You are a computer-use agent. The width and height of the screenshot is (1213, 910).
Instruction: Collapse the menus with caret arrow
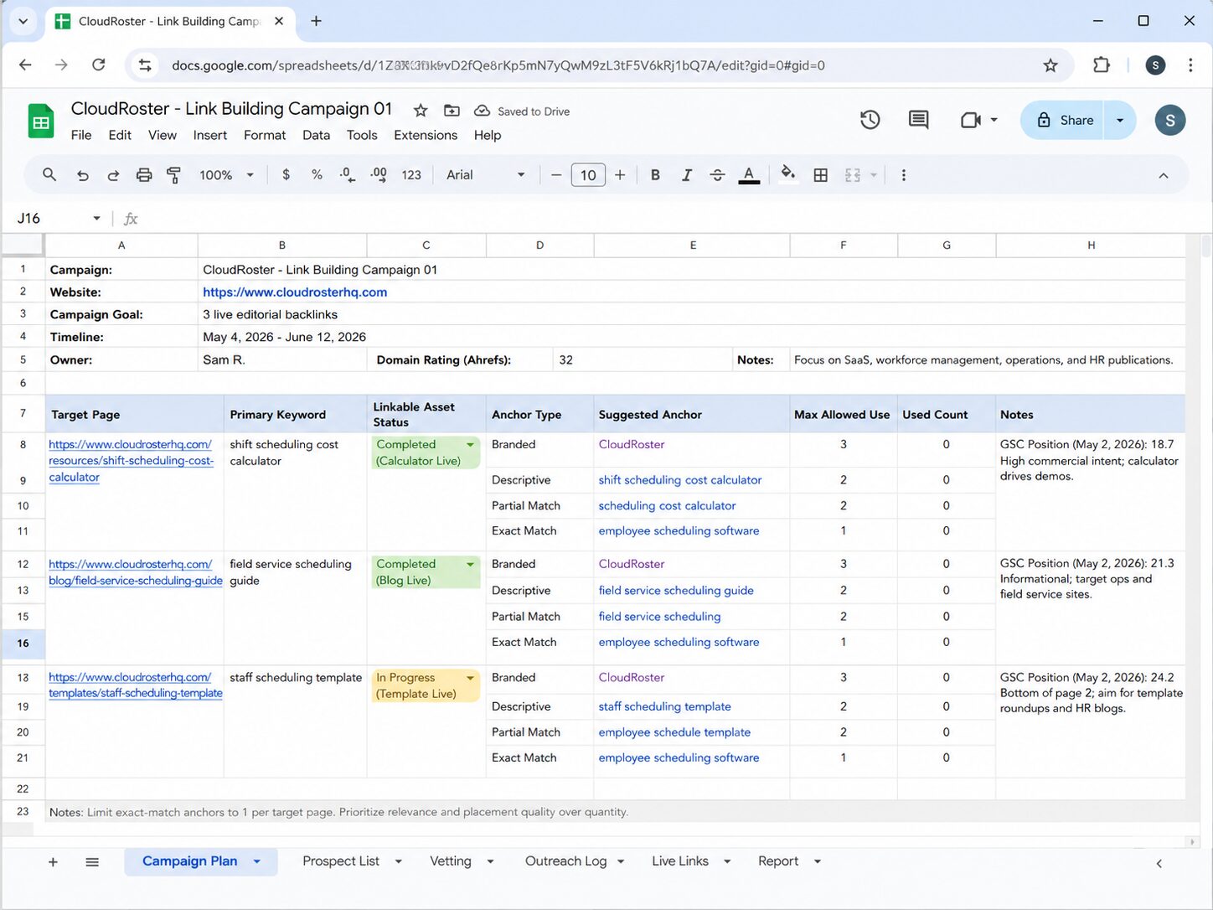coord(1164,175)
